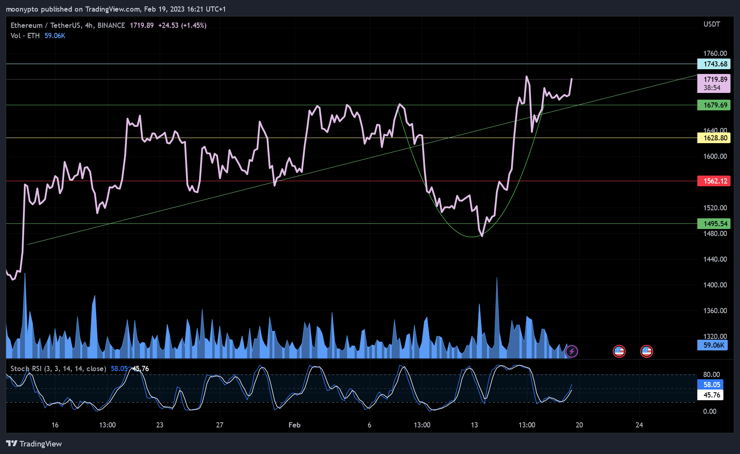
Task: Click the green 1679.69 price label
Action: (714, 105)
